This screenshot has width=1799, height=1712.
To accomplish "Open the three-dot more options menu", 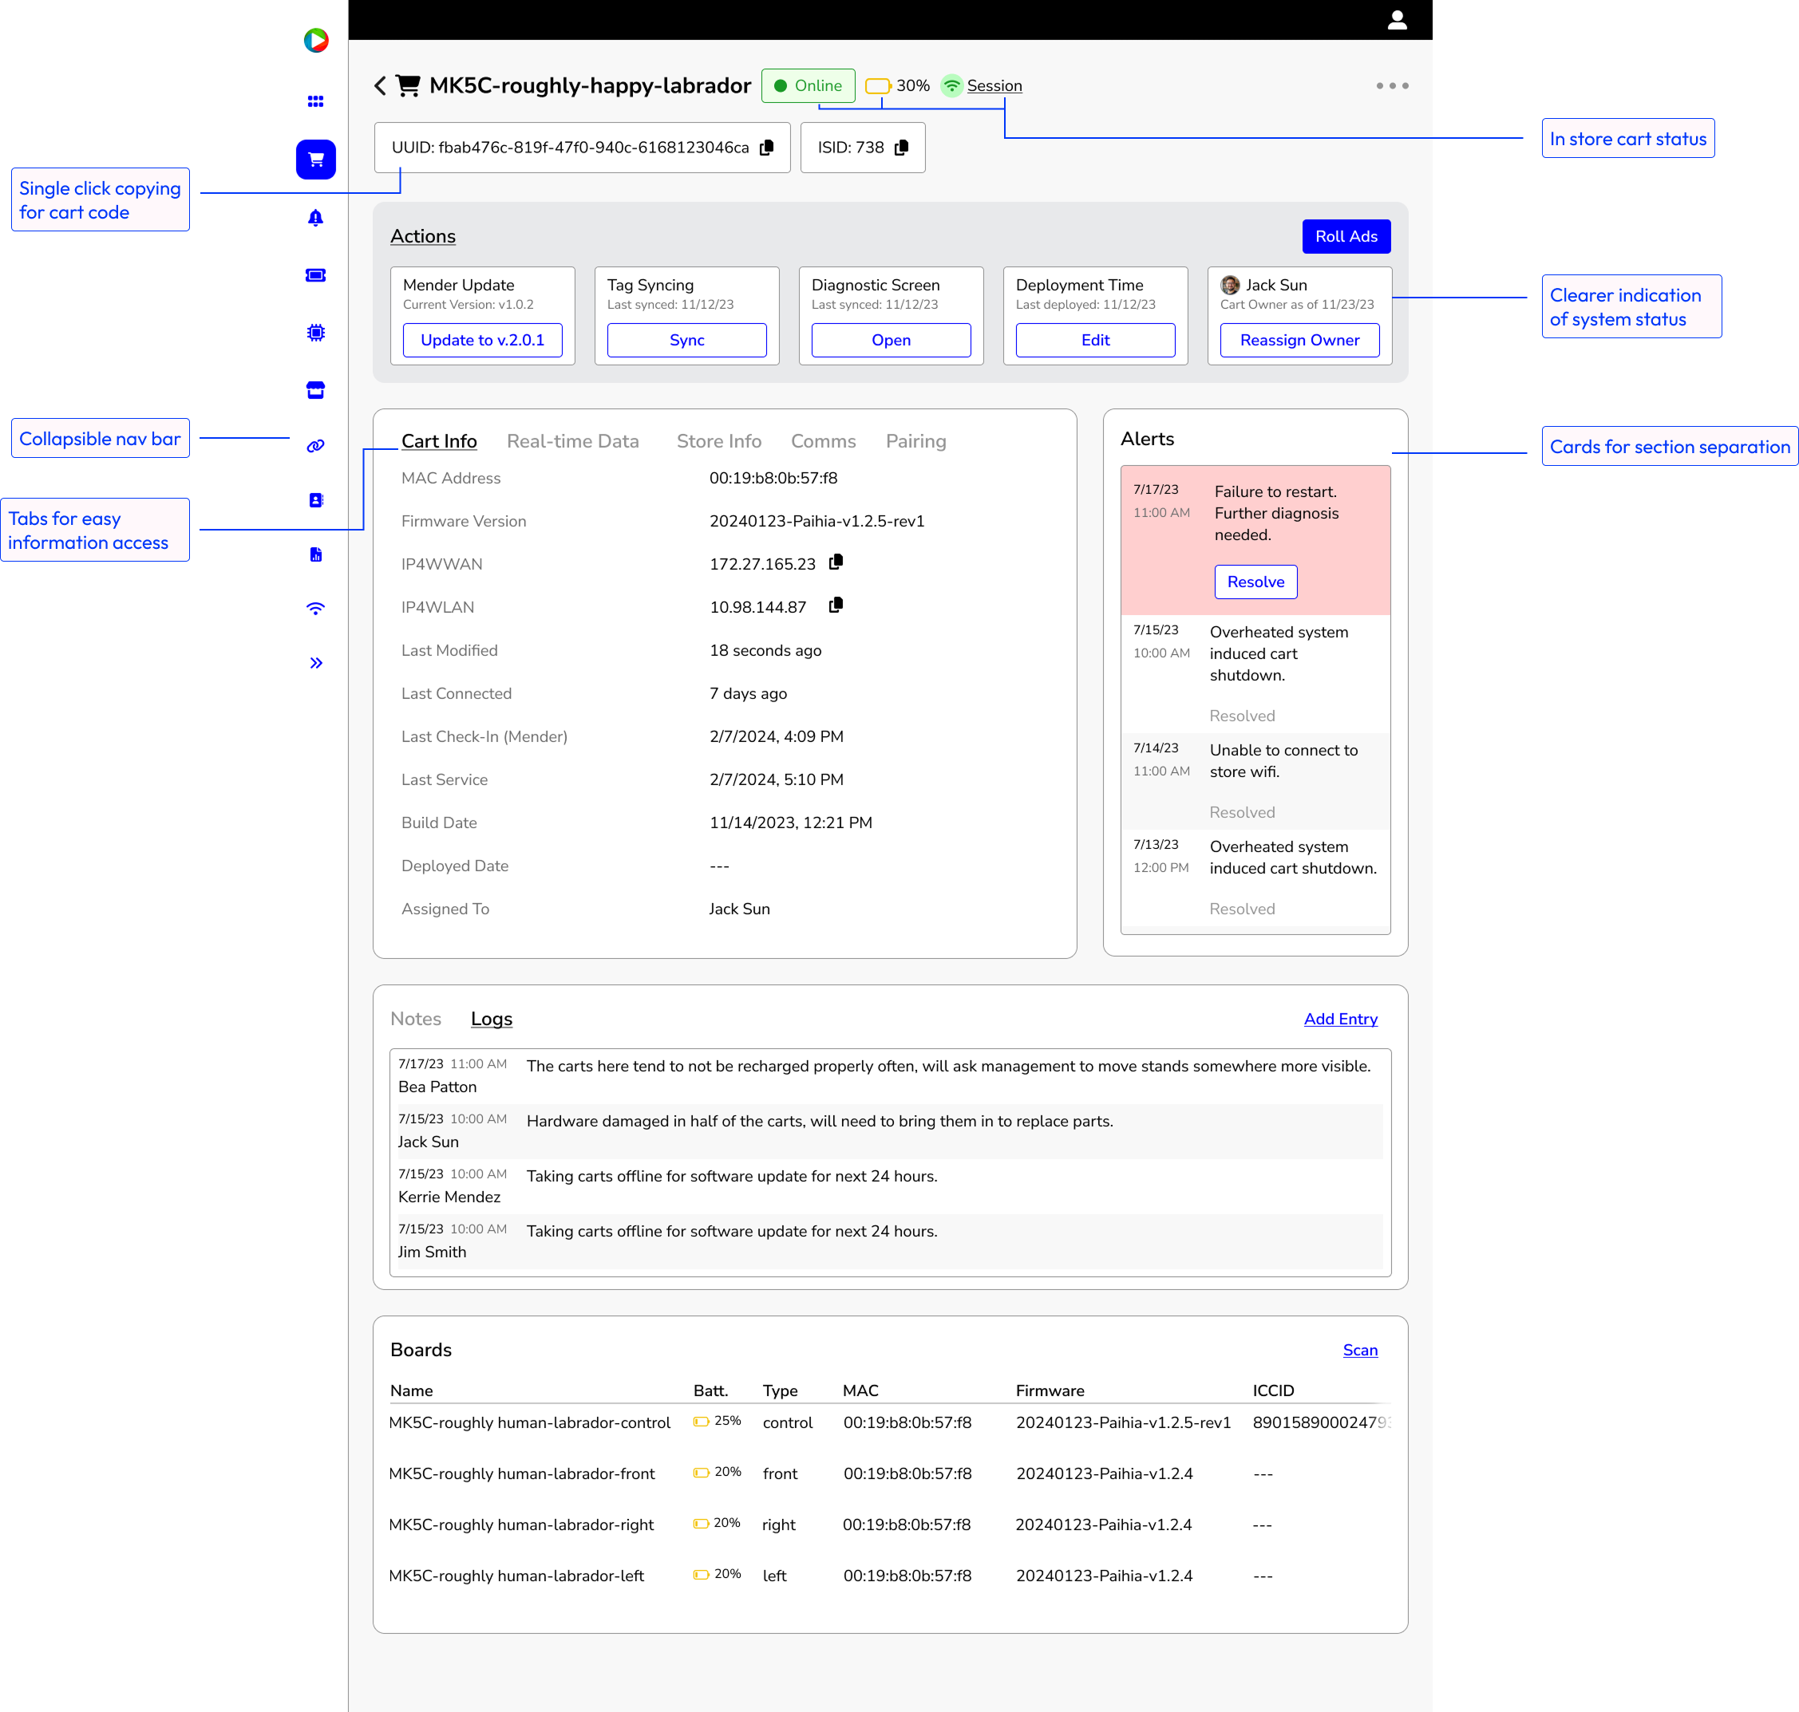I will coord(1392,86).
